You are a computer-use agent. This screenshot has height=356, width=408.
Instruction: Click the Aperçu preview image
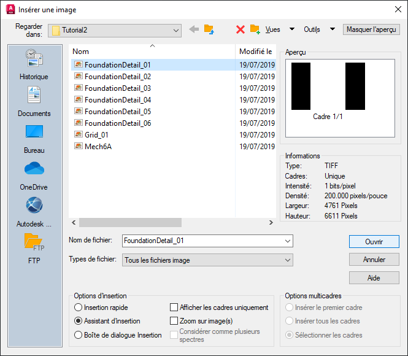pyautogui.click(x=340, y=98)
